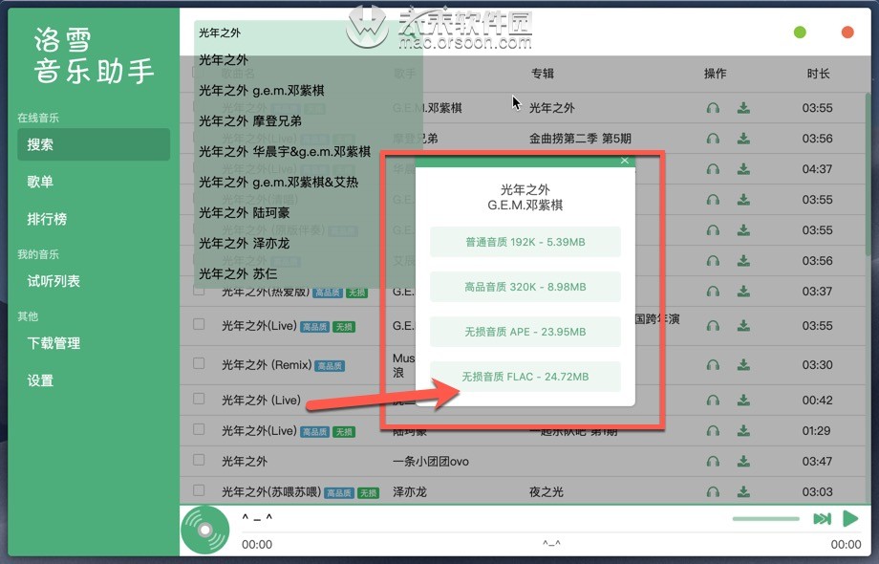Click download icon on the 04:37 row
Viewport: 879px width, 564px height.
743,169
